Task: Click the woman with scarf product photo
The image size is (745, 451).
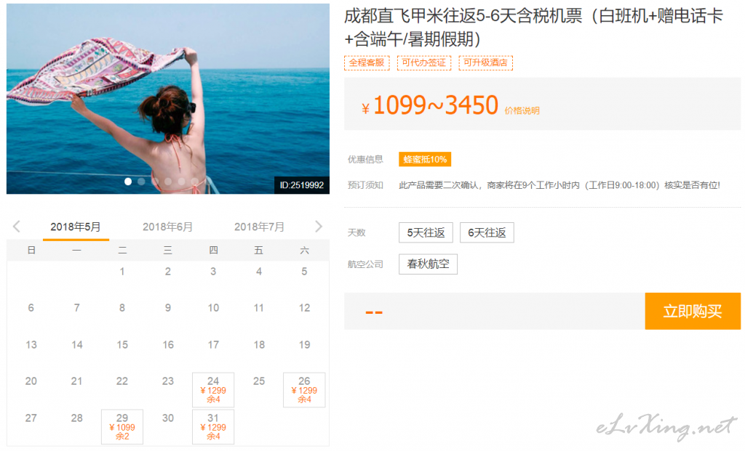Action: [168, 99]
